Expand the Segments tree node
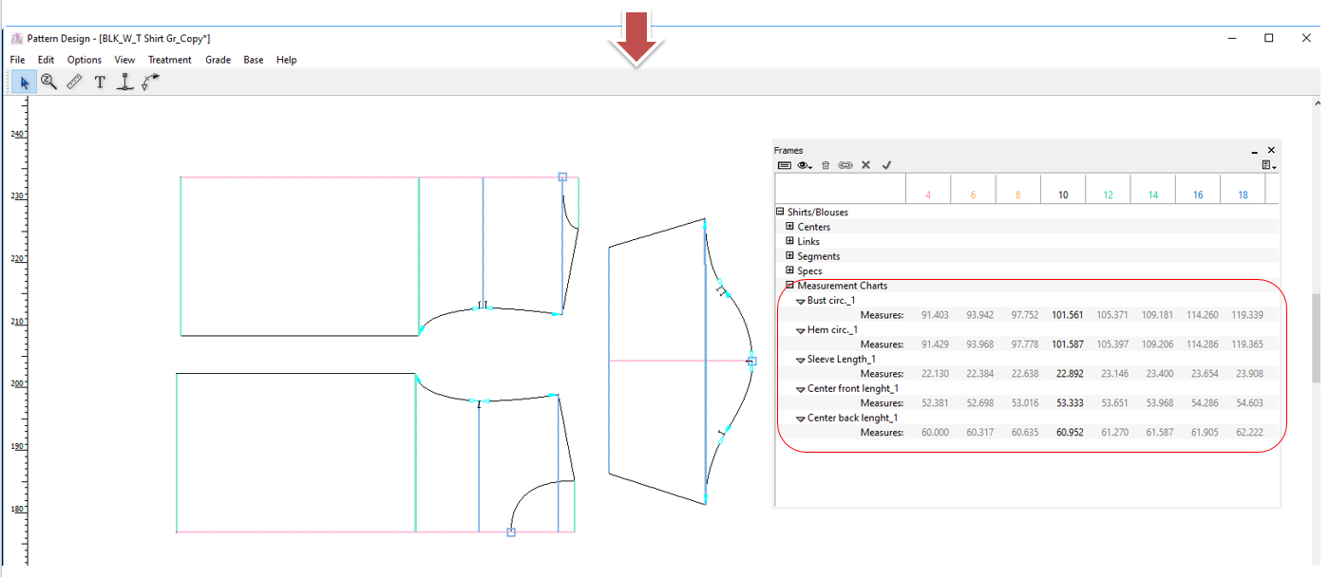The image size is (1329, 577). (x=789, y=256)
